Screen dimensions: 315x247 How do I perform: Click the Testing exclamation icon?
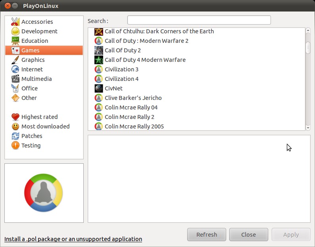pos(15,146)
